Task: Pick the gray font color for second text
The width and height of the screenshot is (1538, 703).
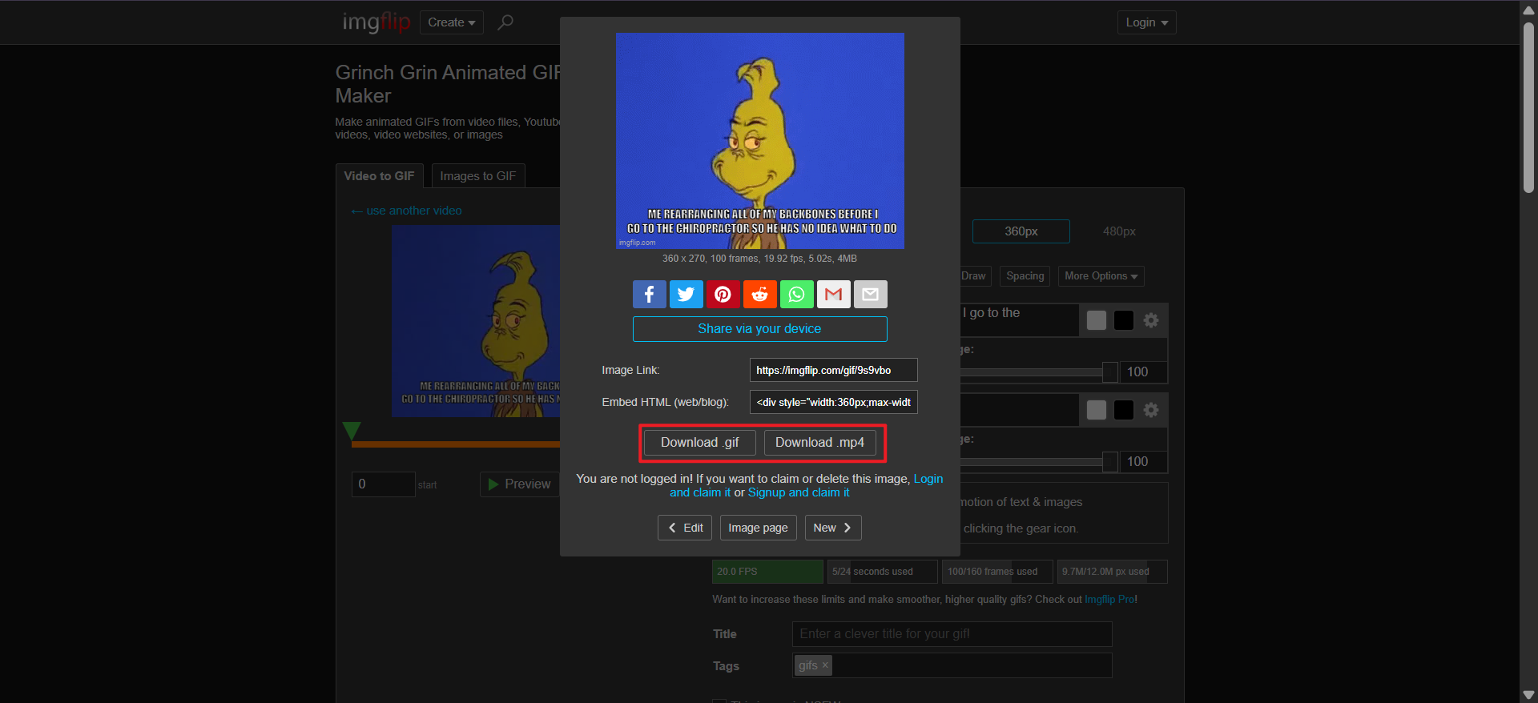Action: point(1097,410)
